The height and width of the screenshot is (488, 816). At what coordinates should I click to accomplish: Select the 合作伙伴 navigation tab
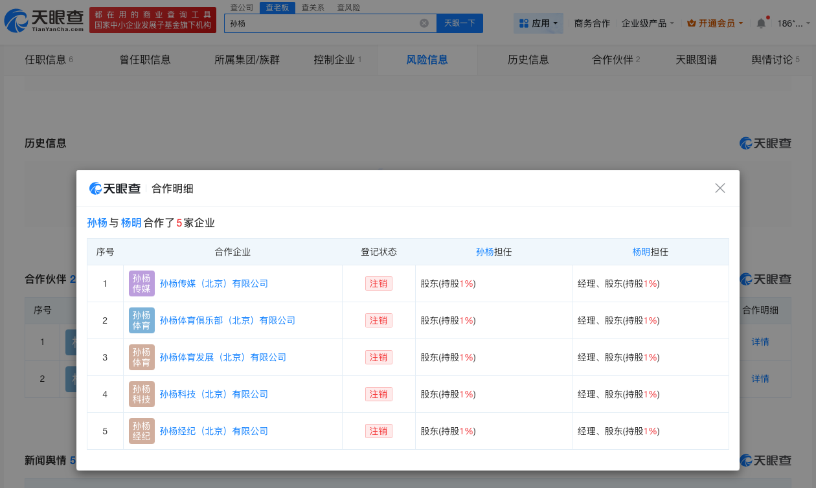click(614, 59)
